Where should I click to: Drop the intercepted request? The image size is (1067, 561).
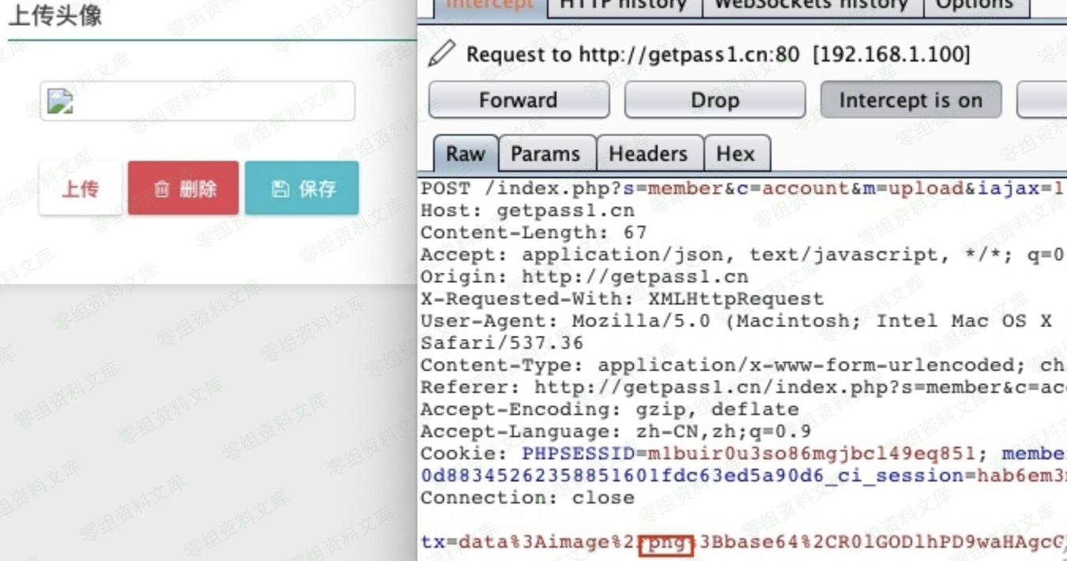[714, 100]
